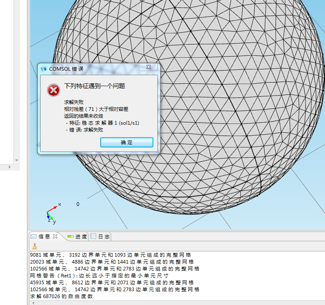The image size is (325, 305).
Task: Click the 下列特征遇到一个问题 heading text
Action: point(95,86)
